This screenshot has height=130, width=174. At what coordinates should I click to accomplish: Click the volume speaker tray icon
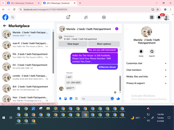pos(148,121)
